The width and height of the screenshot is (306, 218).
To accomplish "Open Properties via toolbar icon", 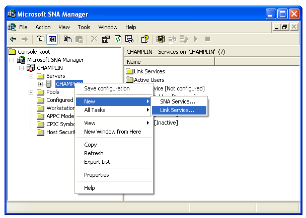I will [x=106, y=39].
